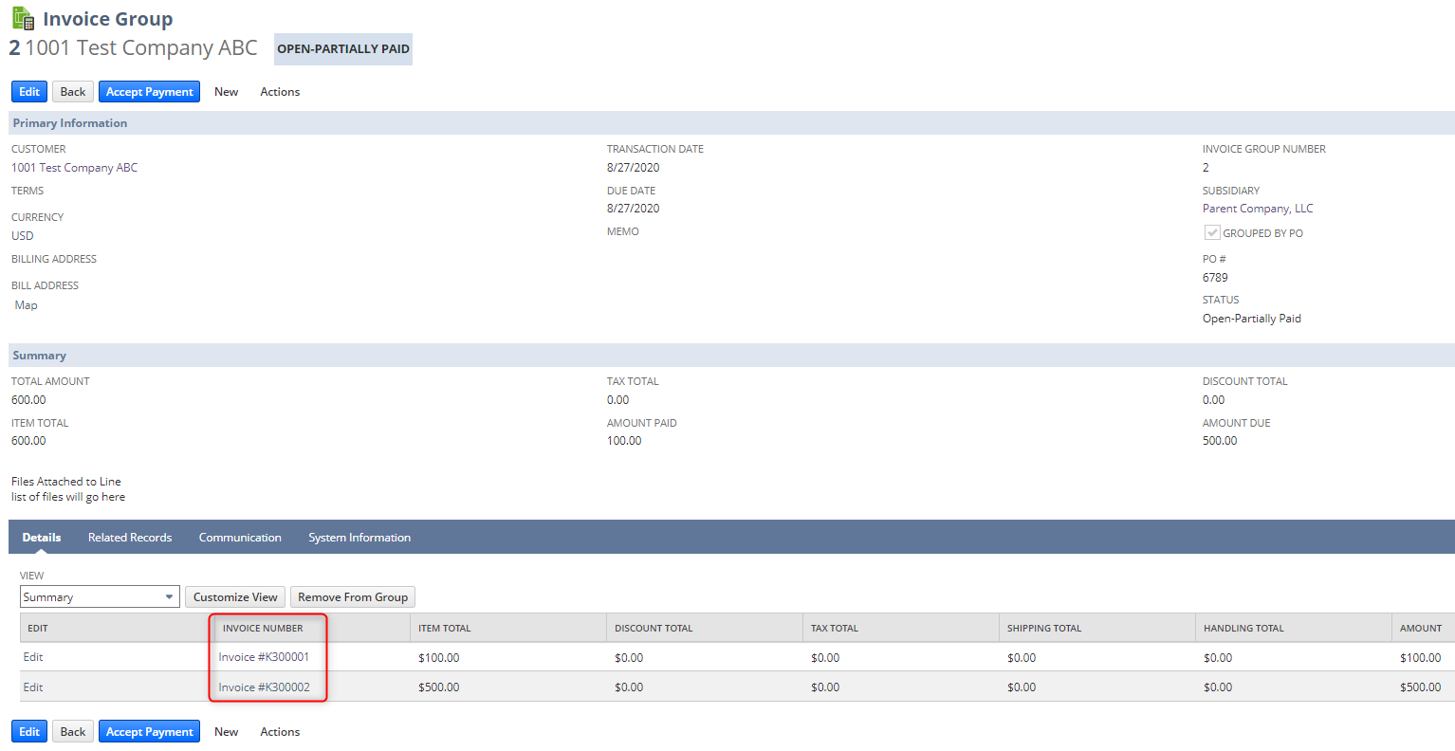This screenshot has width=1455, height=751.
Task: Select the System Information tab
Action: [359, 538]
